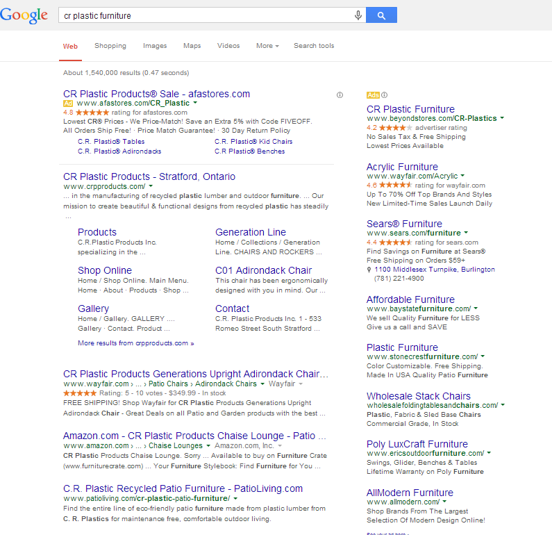The width and height of the screenshot is (552, 535).
Task: Click 4.8 star rating for afastores.com
Action: pyautogui.click(x=86, y=113)
